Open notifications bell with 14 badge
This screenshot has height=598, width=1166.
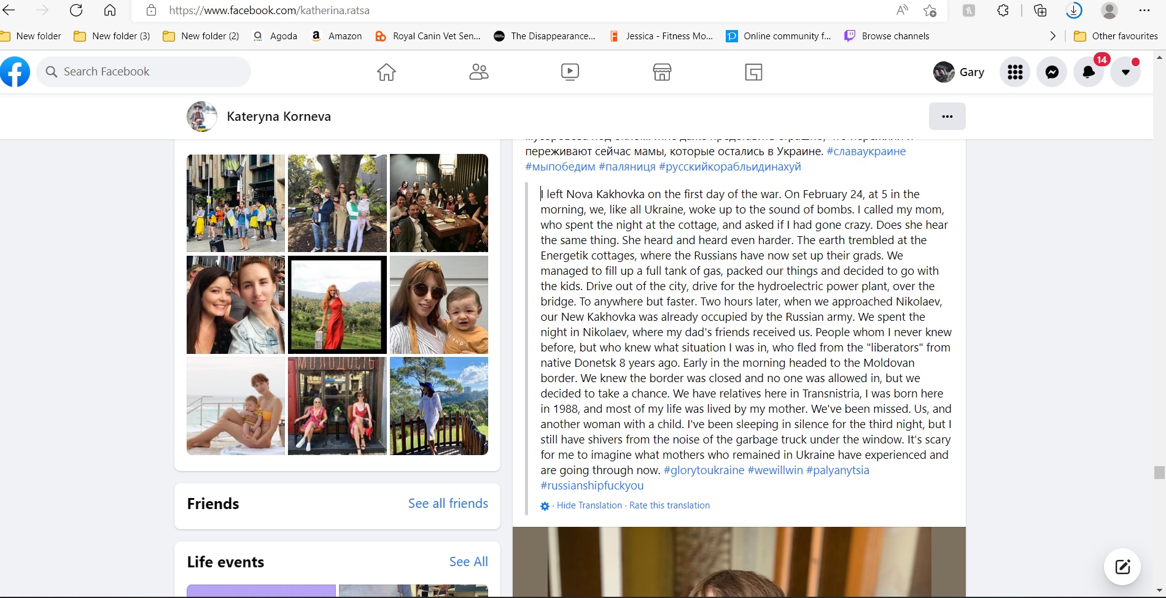(1089, 72)
